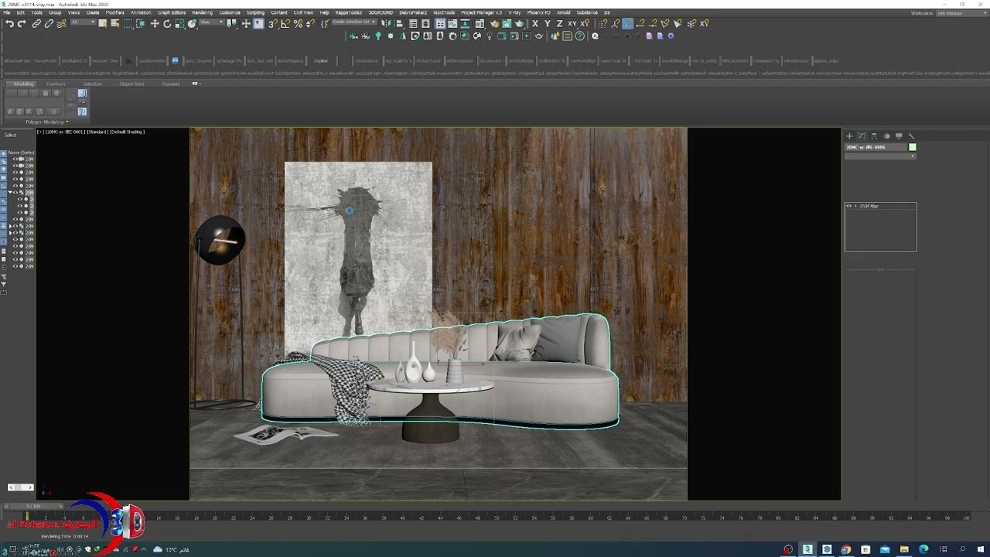Open the Rectangular Selection Region flyout
The width and height of the screenshot is (990, 557).
click(128, 23)
